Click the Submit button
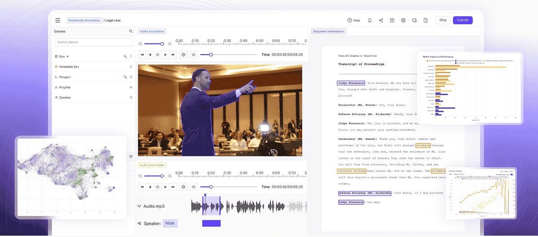The height and width of the screenshot is (237, 538). 462,20
